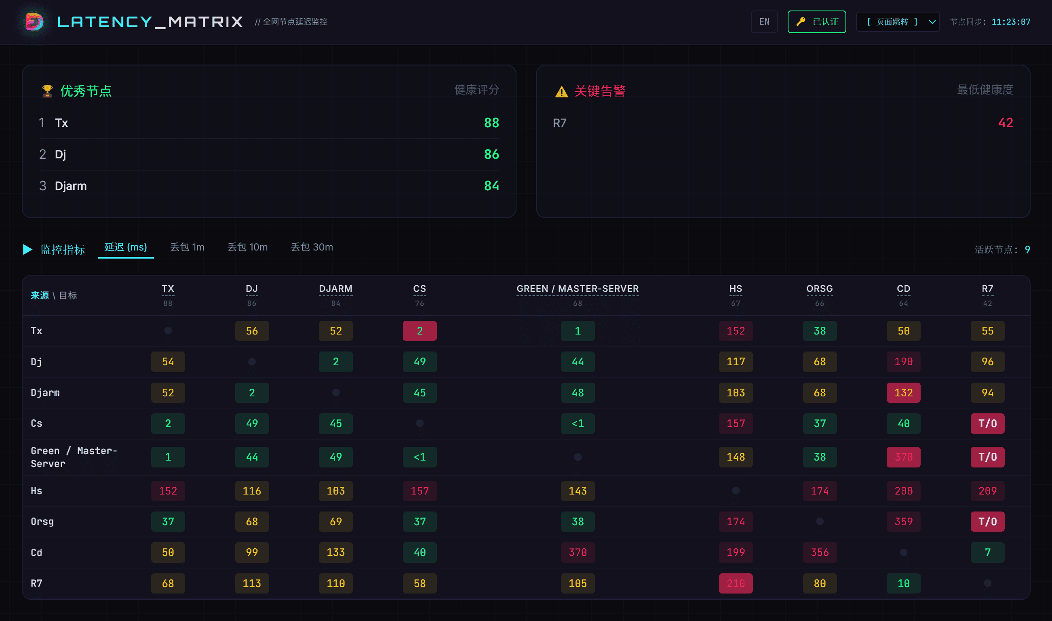Click the DJ column header

tap(252, 289)
